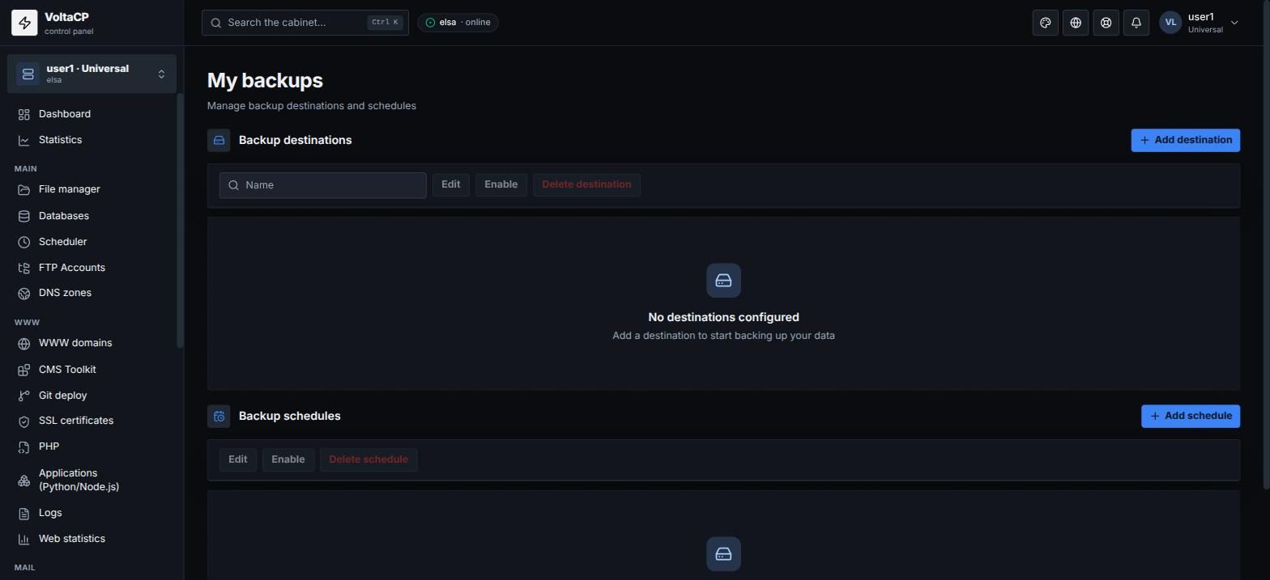
Task: Click the elsa online status badge
Action: 458,23
